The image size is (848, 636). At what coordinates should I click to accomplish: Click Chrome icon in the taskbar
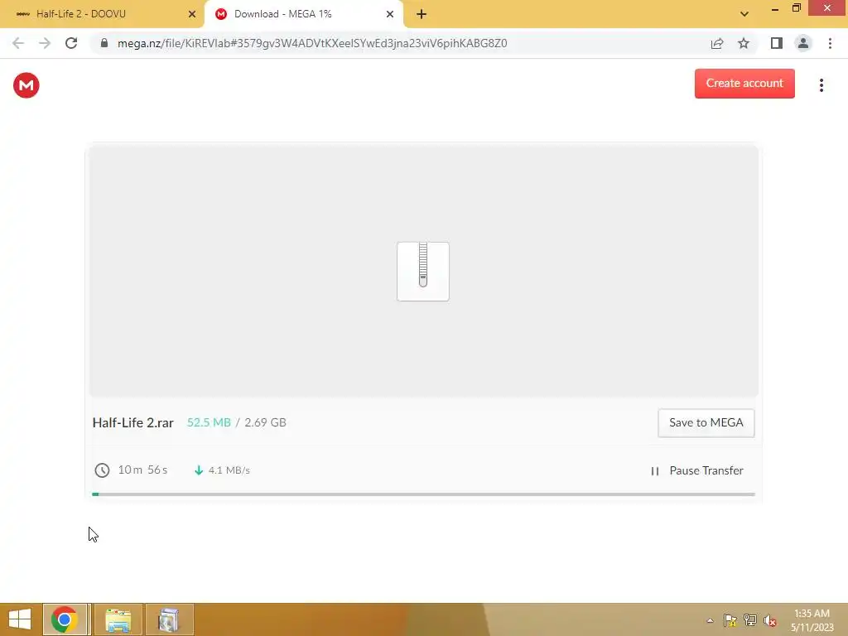[x=65, y=619]
